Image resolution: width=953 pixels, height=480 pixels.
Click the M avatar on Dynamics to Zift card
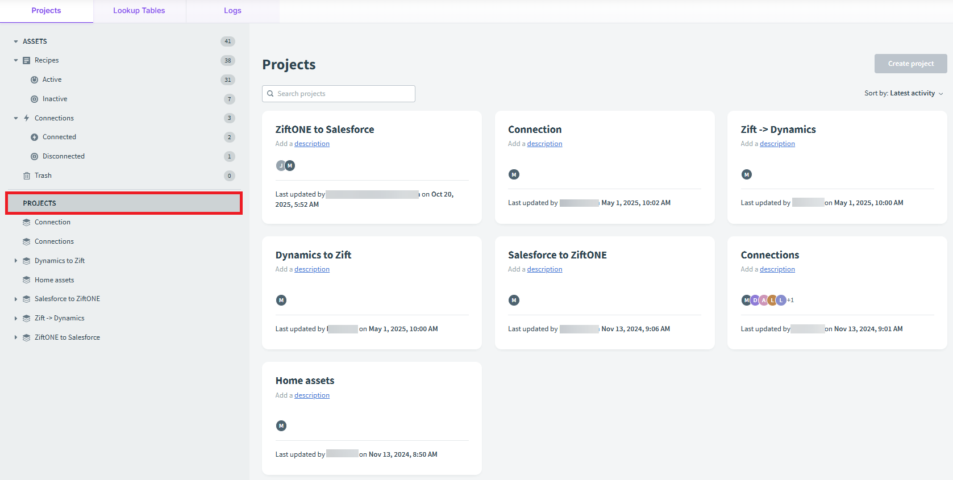pos(281,300)
